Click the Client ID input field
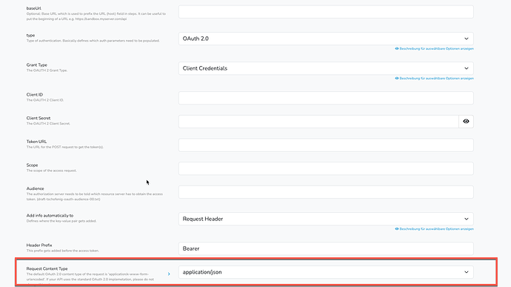 point(326,98)
